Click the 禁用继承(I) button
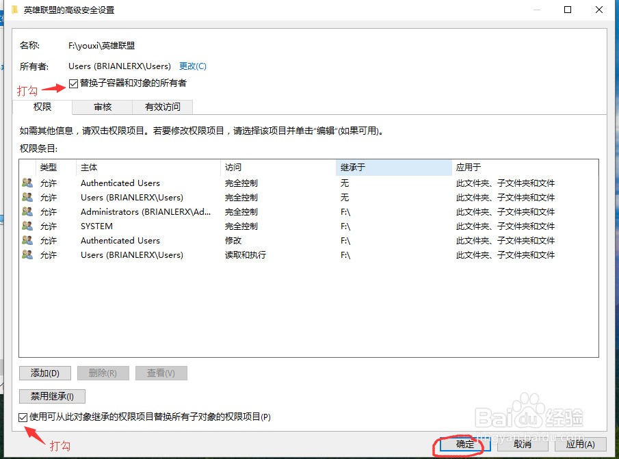The width and height of the screenshot is (619, 459). click(53, 396)
